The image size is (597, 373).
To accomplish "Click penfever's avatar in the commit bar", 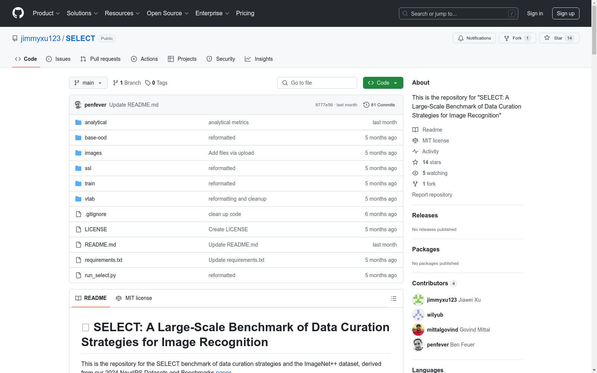I will point(78,105).
